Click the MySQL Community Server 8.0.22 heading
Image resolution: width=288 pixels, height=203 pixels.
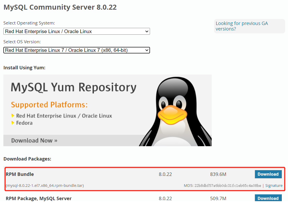60,7
